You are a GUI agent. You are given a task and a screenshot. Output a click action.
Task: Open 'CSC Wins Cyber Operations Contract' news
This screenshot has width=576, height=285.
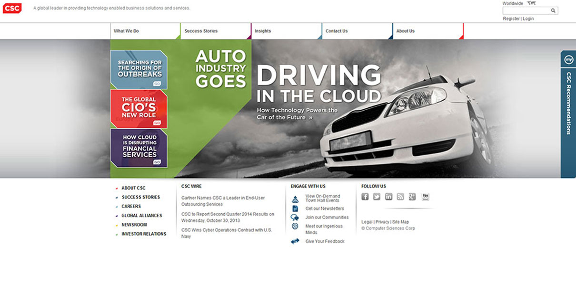pos(227,233)
